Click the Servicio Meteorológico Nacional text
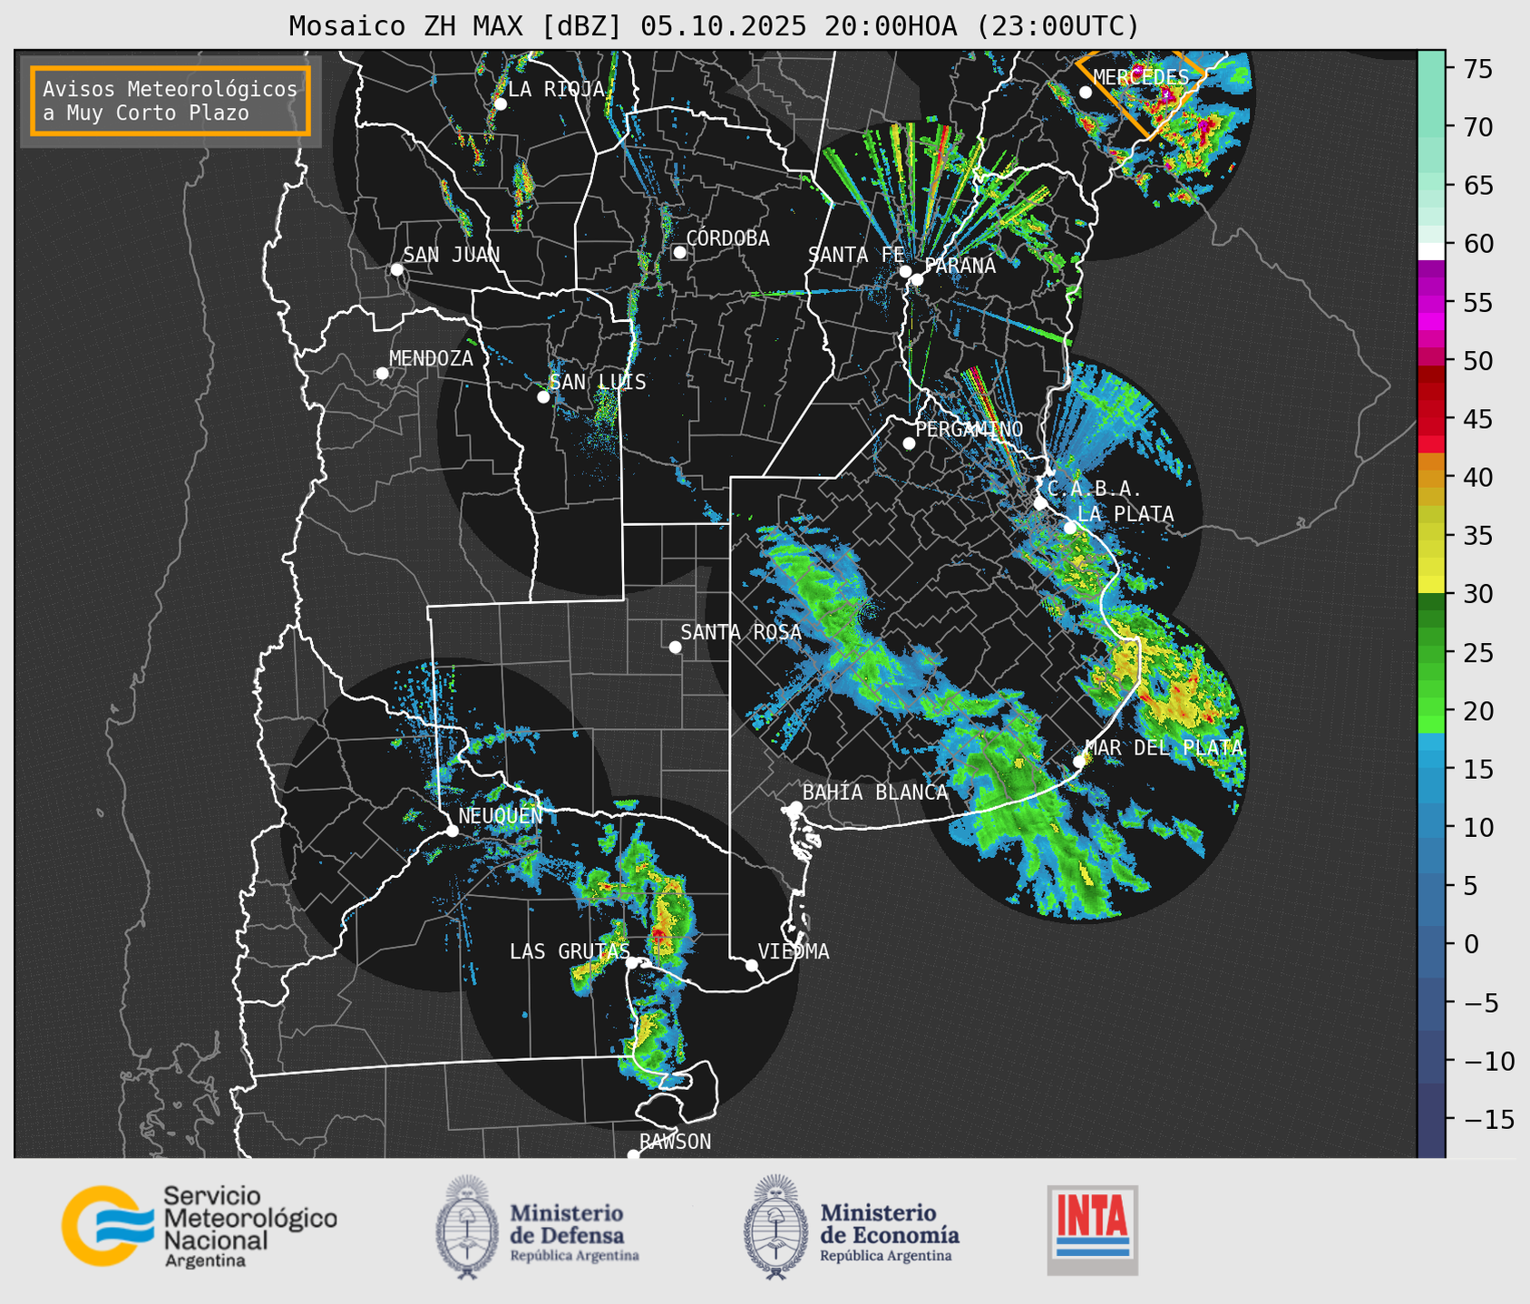Image resolution: width=1530 pixels, height=1304 pixels. 249,1226
